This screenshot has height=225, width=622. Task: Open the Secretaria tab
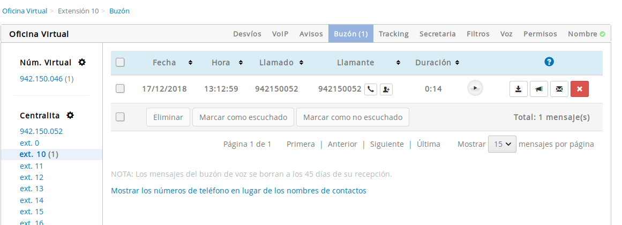point(437,34)
